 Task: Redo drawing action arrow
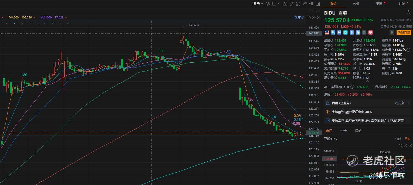318,11
